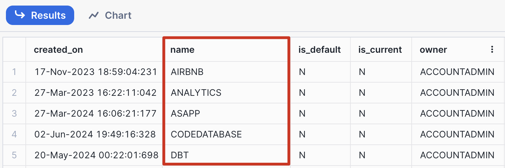This screenshot has height=168, width=505.
Task: Select row number 1
Action: 14,72
